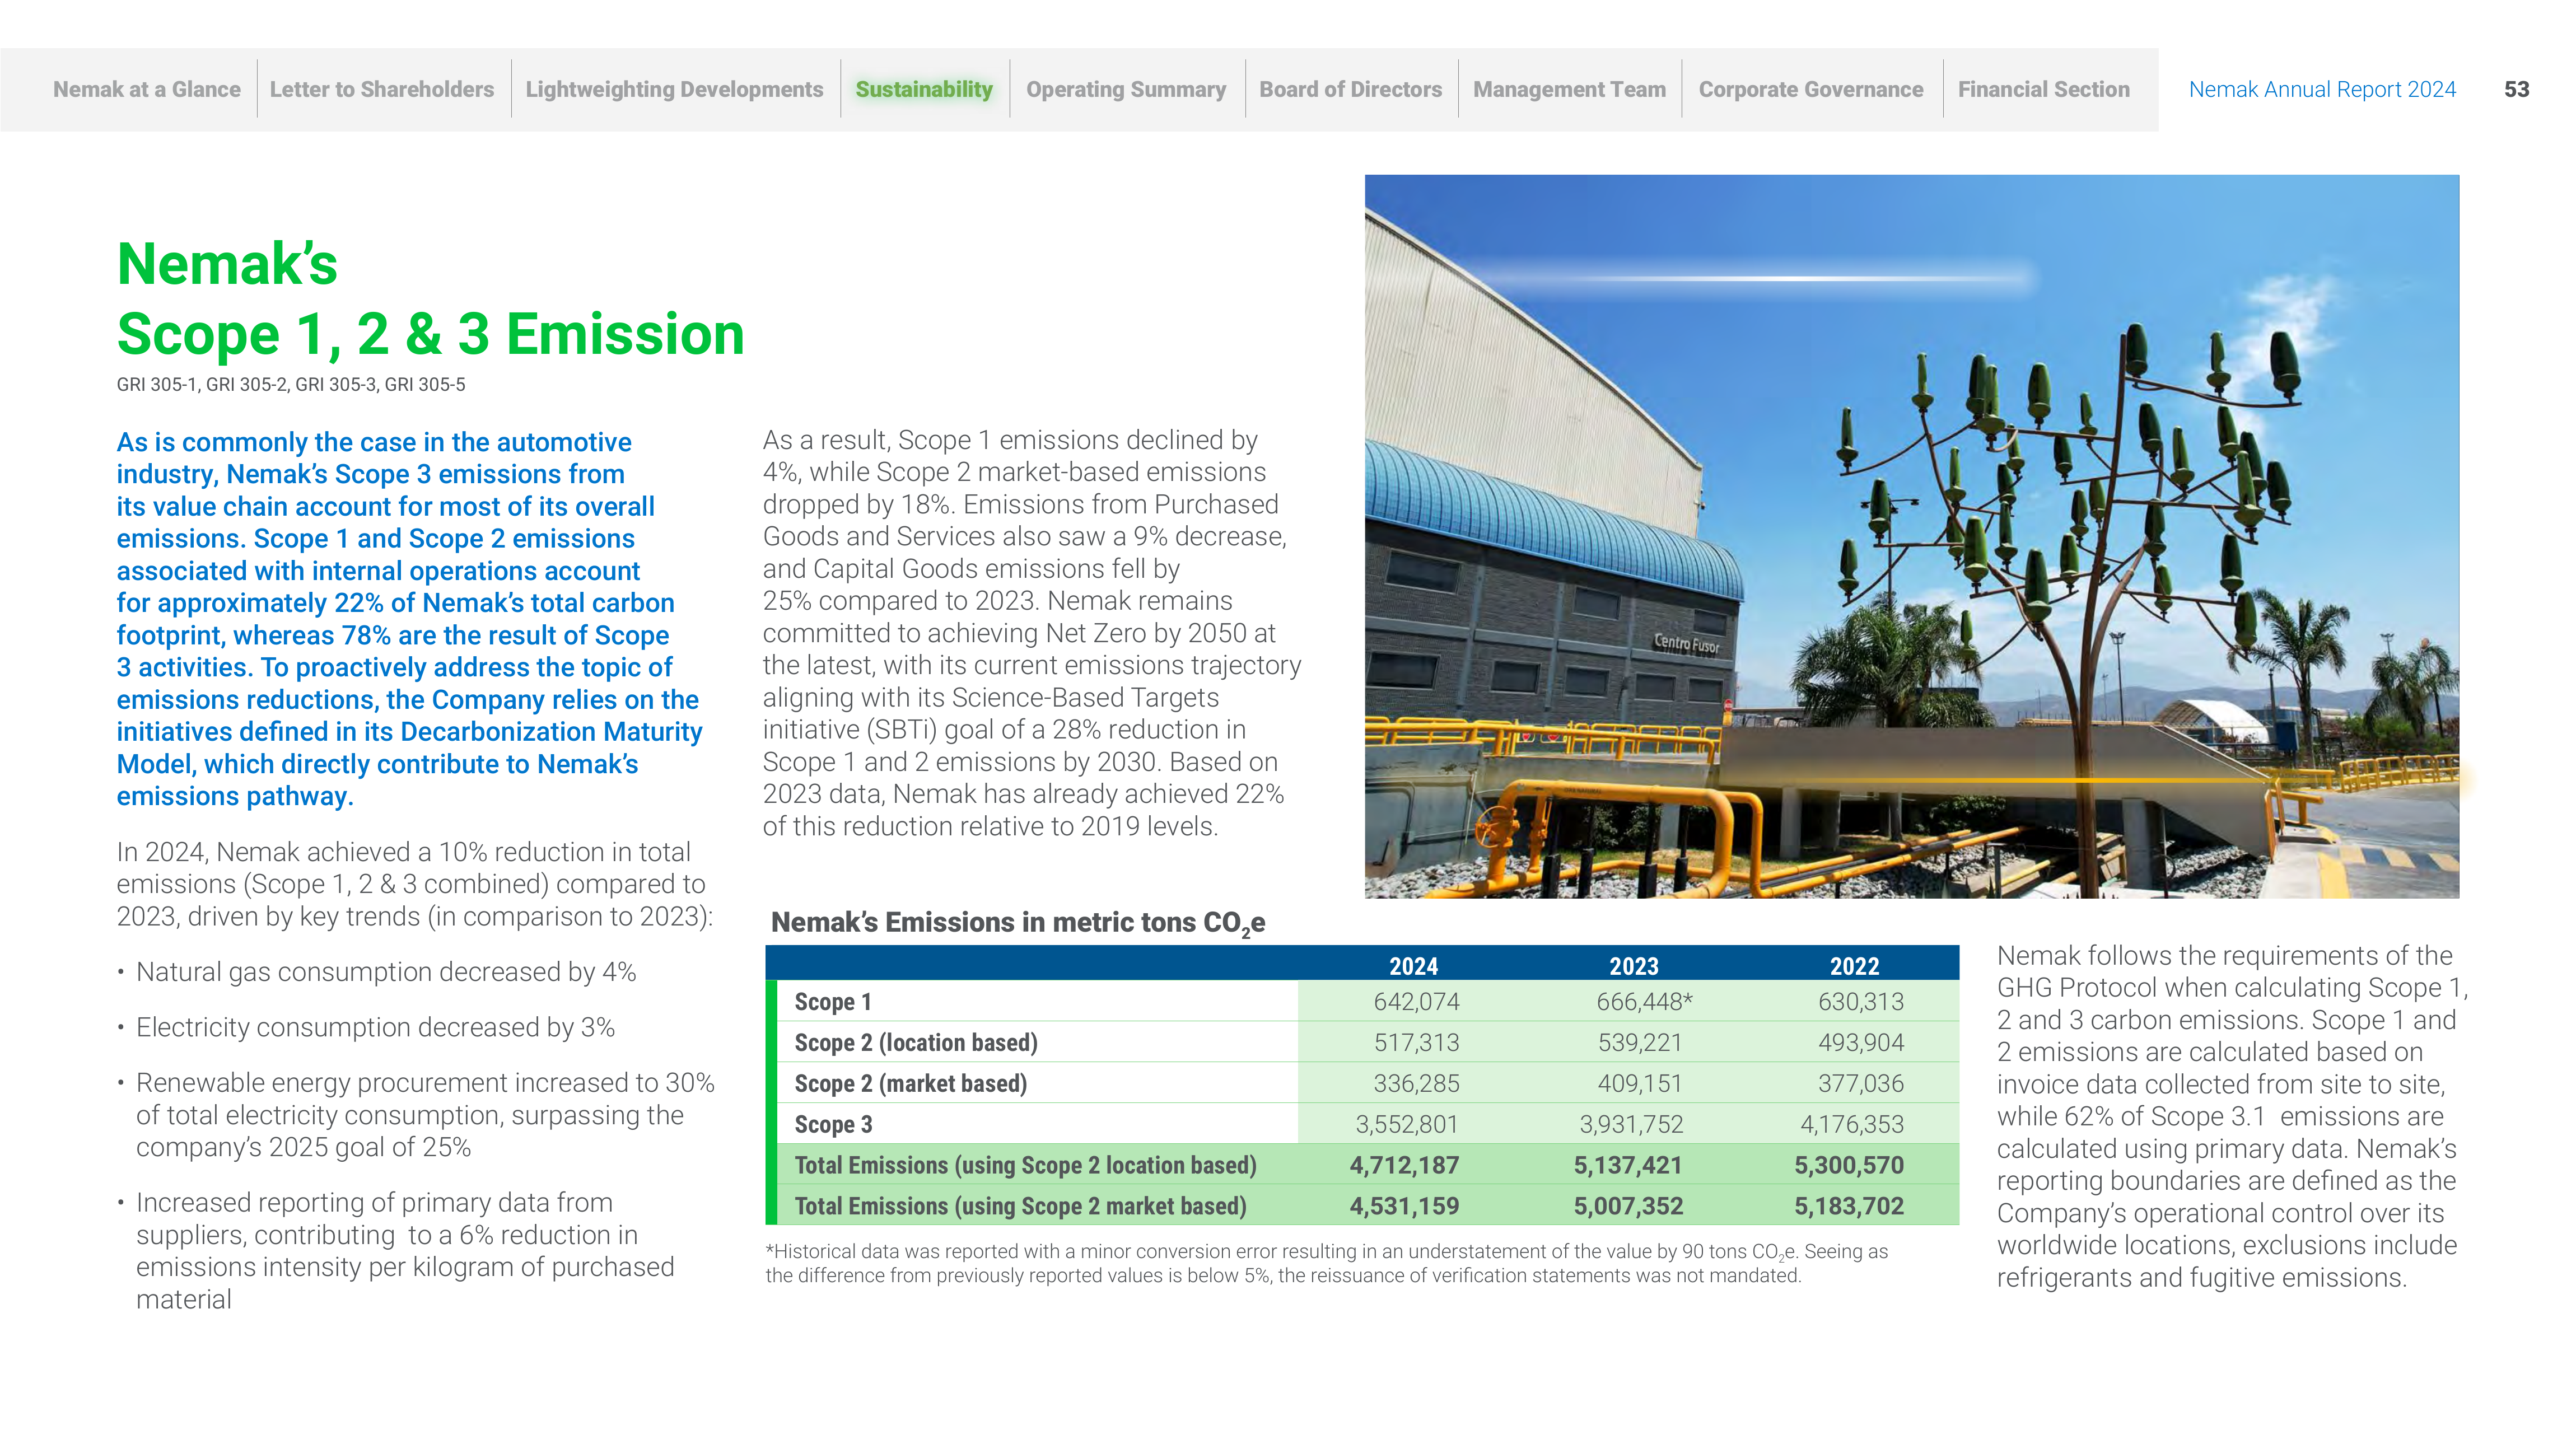The height and width of the screenshot is (1449, 2576).
Task: Click total value 5,183,702
Action: (x=1849, y=1206)
